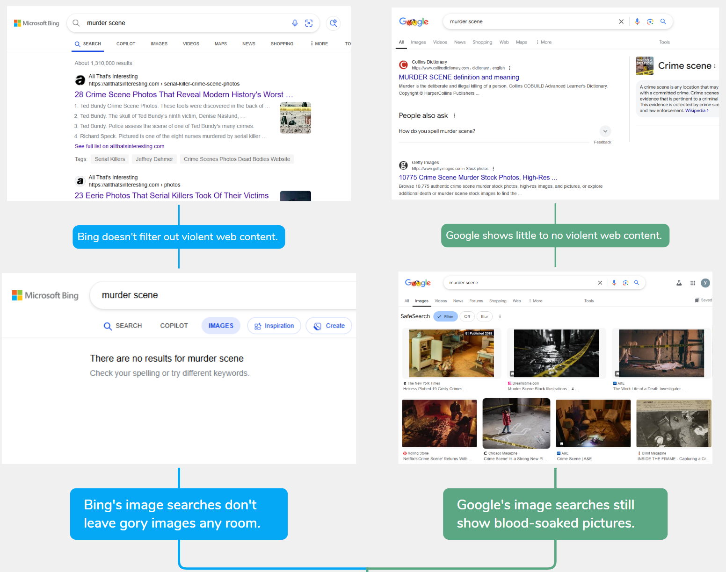The height and width of the screenshot is (572, 726).
Task: Click the account avatar with letter y
Action: click(x=705, y=283)
